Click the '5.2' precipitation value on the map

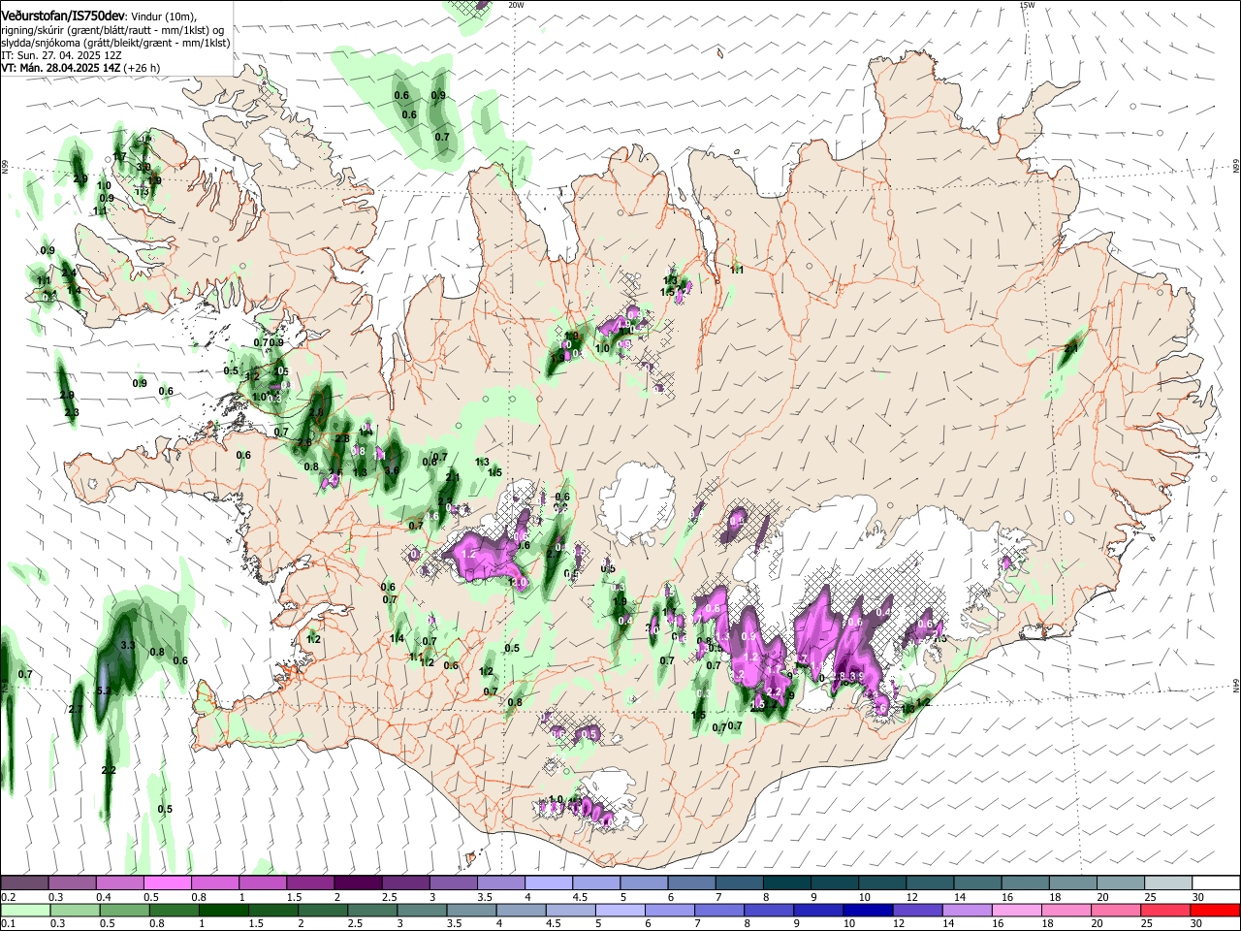coord(105,690)
